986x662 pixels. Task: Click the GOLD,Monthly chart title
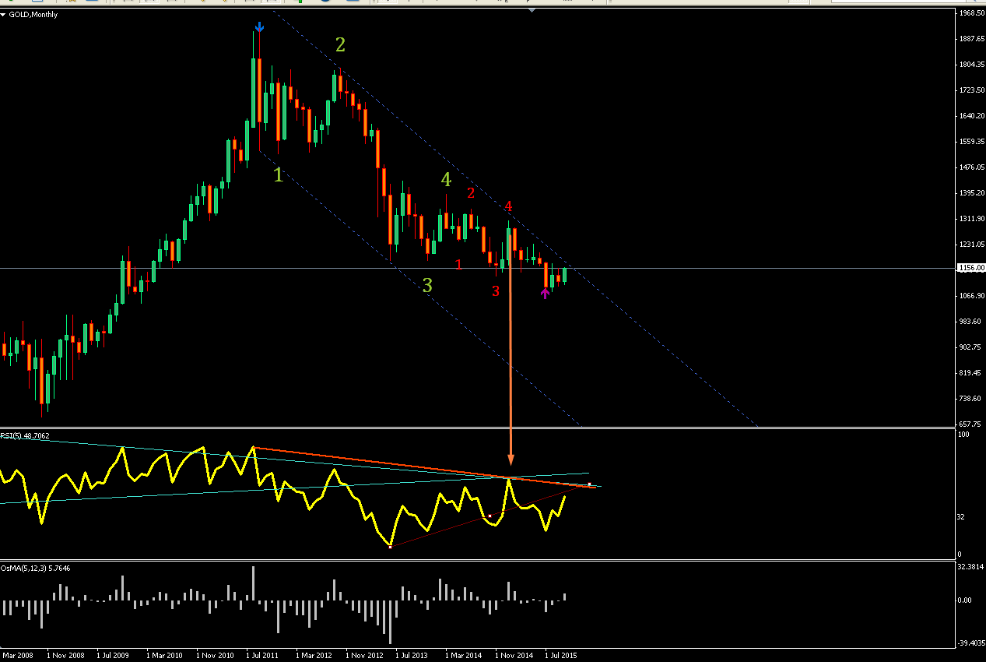click(33, 15)
